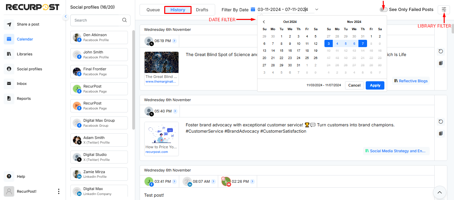
Task: Expand details arrow next to 06:19 PM
Action: pyautogui.click(x=175, y=41)
